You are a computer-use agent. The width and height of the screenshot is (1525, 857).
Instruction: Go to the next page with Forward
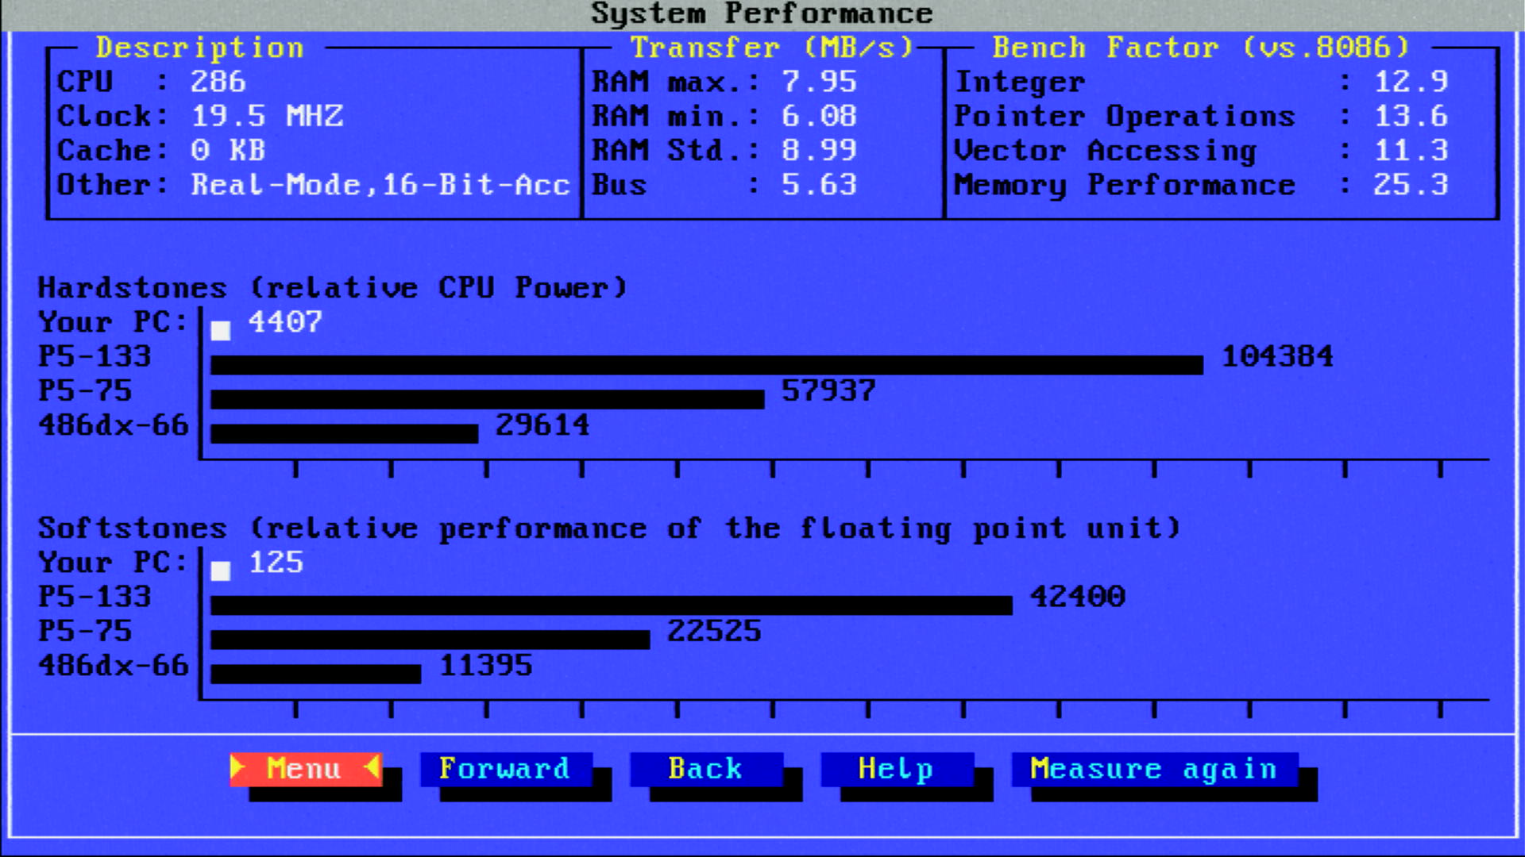pyautogui.click(x=505, y=769)
